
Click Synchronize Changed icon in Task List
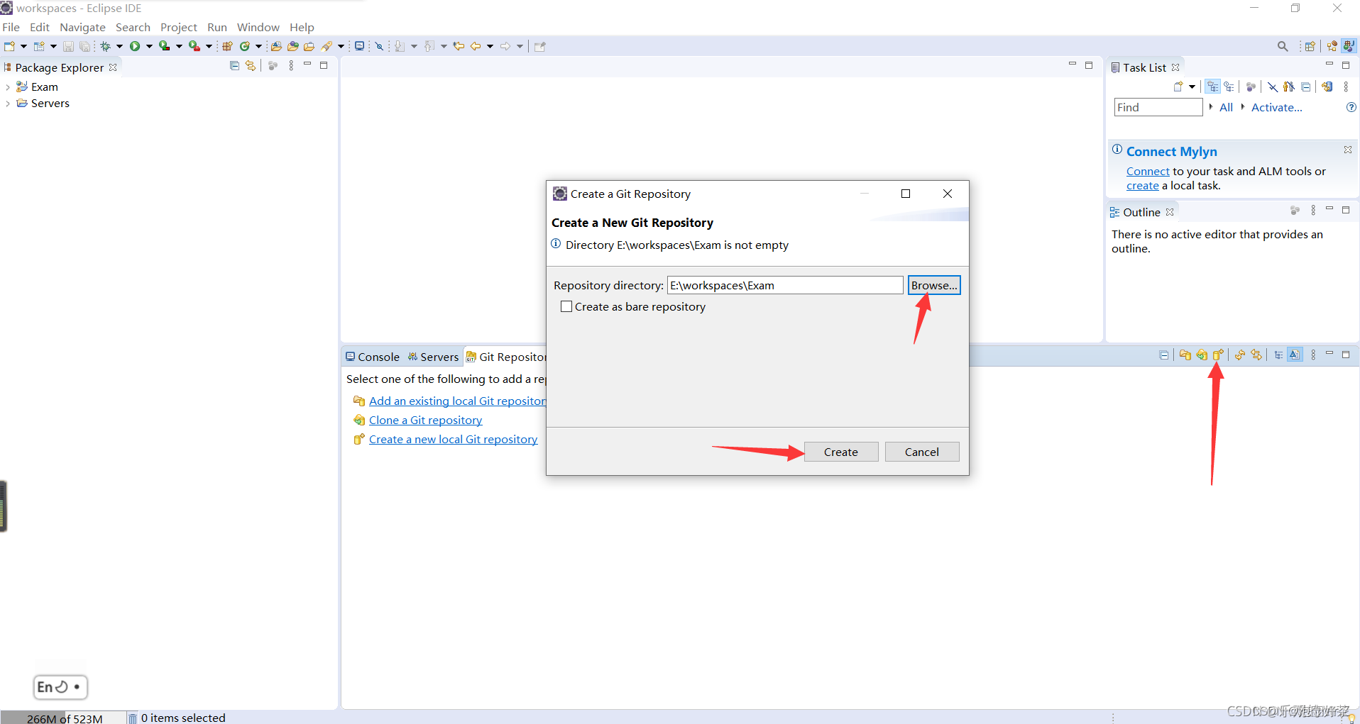(x=1327, y=87)
